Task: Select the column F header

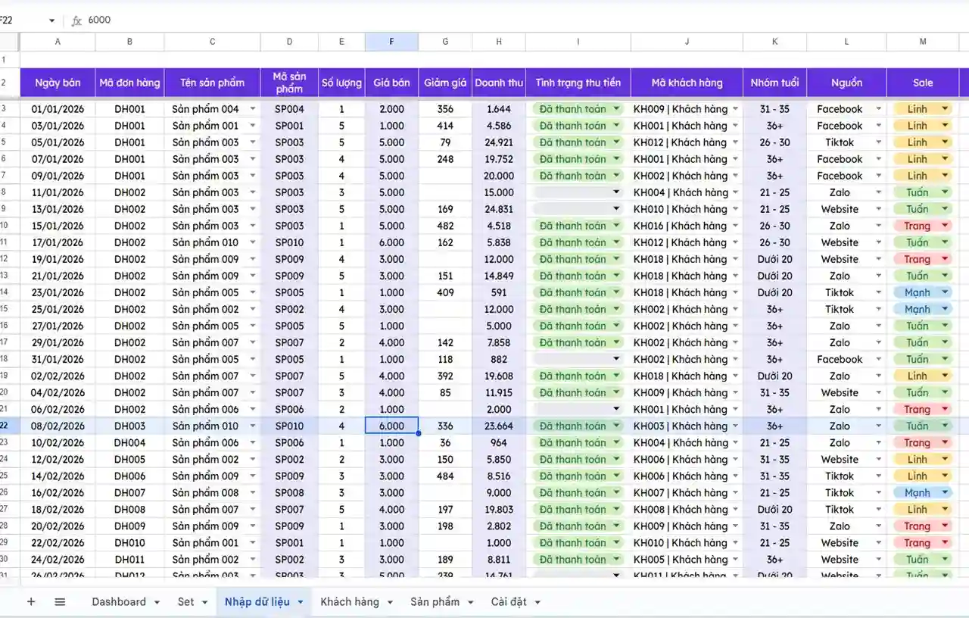Action: click(391, 42)
